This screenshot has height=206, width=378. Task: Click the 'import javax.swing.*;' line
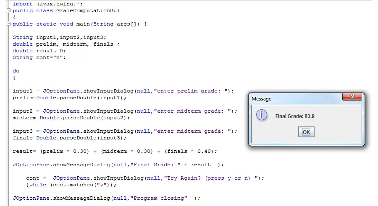pyautogui.click(x=47, y=4)
